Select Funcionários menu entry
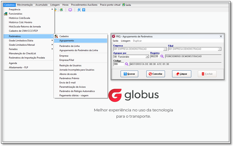The width and height of the screenshot is (234, 147). [x=29, y=14]
